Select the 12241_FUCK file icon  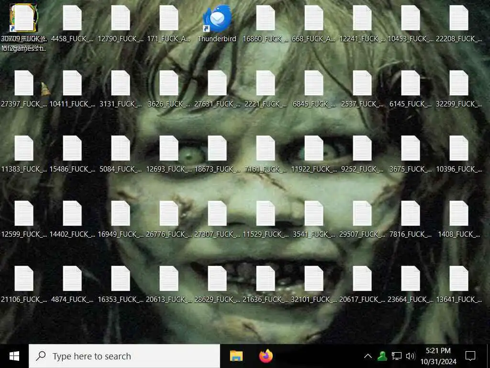[362, 19]
